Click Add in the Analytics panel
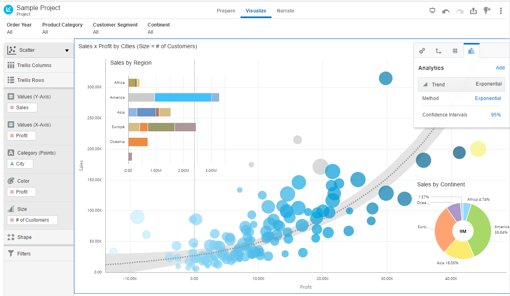Viewport: 510px width, 296px height. 500,68
